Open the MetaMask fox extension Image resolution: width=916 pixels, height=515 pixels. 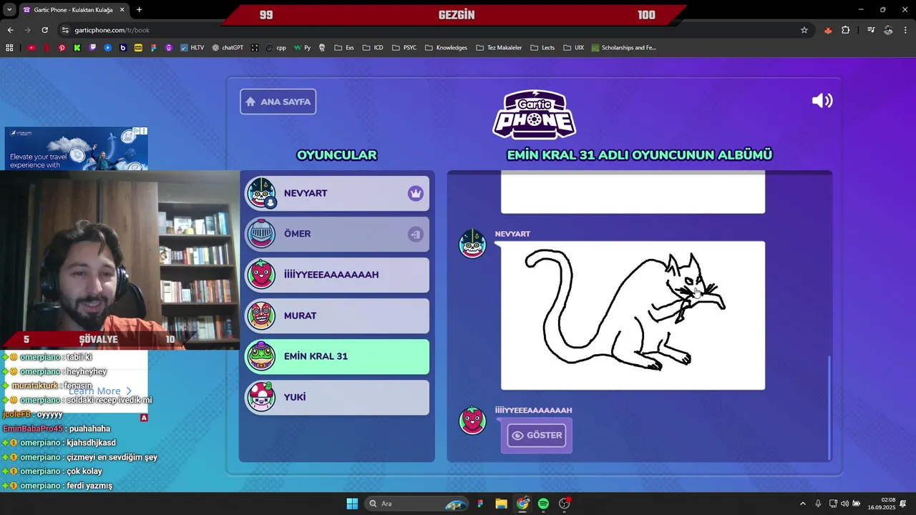click(x=828, y=30)
